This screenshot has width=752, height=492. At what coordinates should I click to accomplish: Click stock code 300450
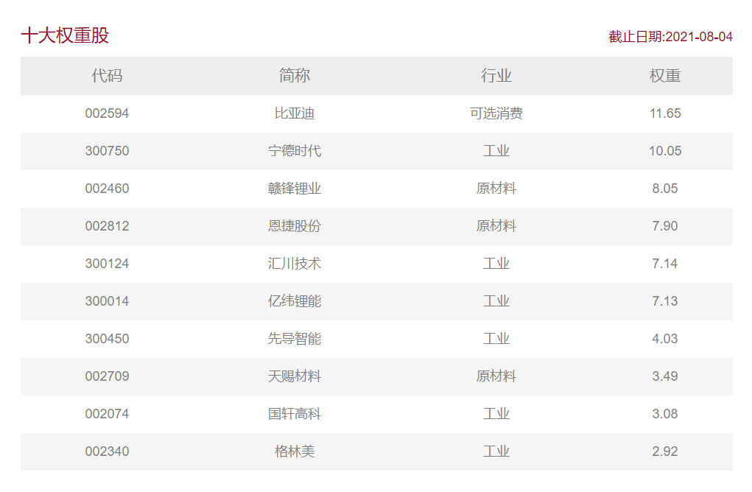point(107,339)
